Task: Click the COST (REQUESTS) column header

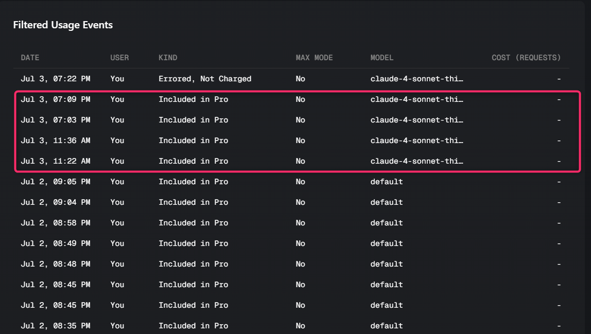Action: click(x=526, y=58)
